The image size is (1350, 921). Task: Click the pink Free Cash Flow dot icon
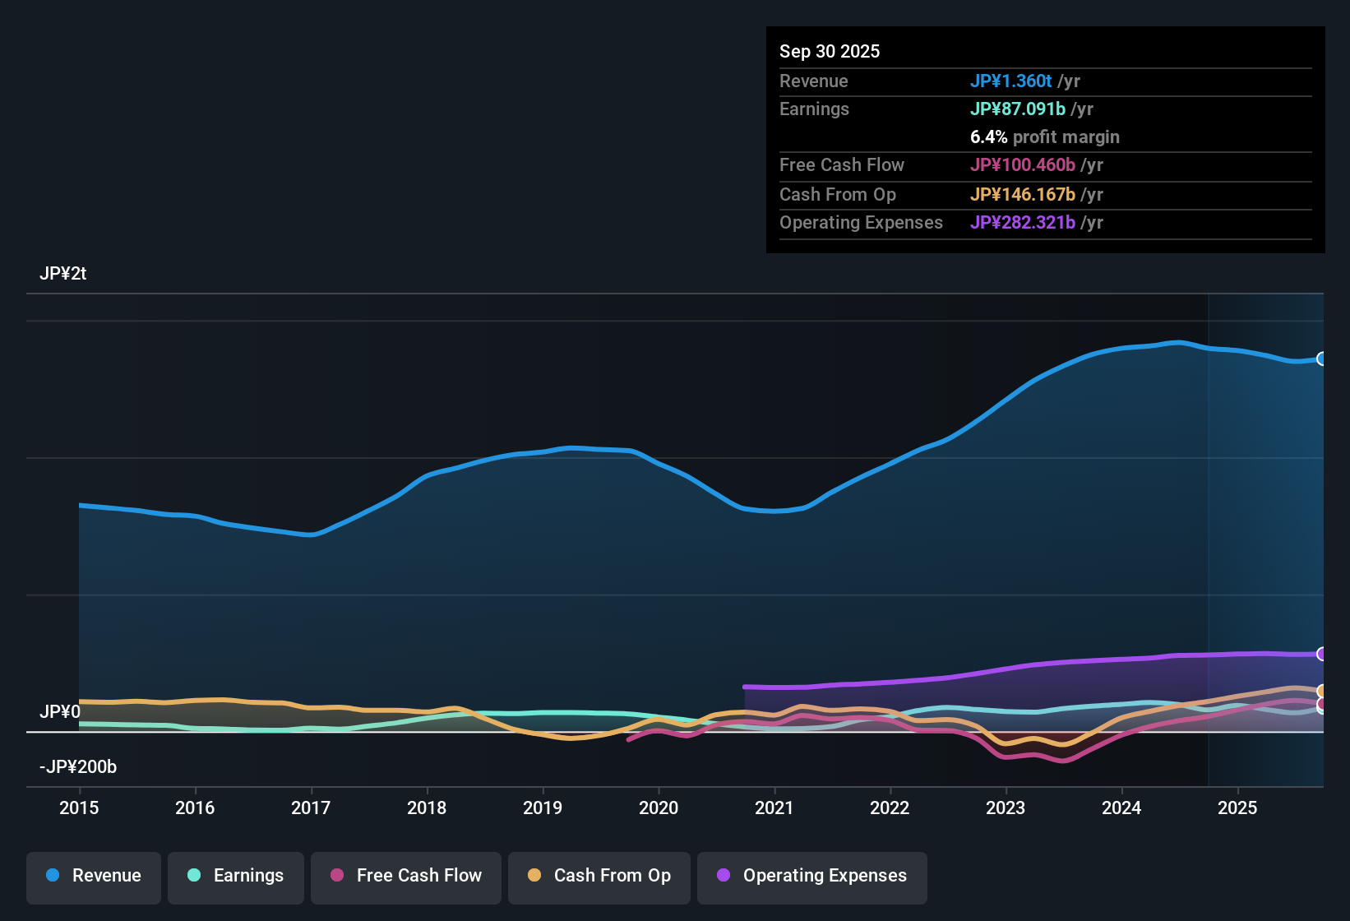(336, 876)
